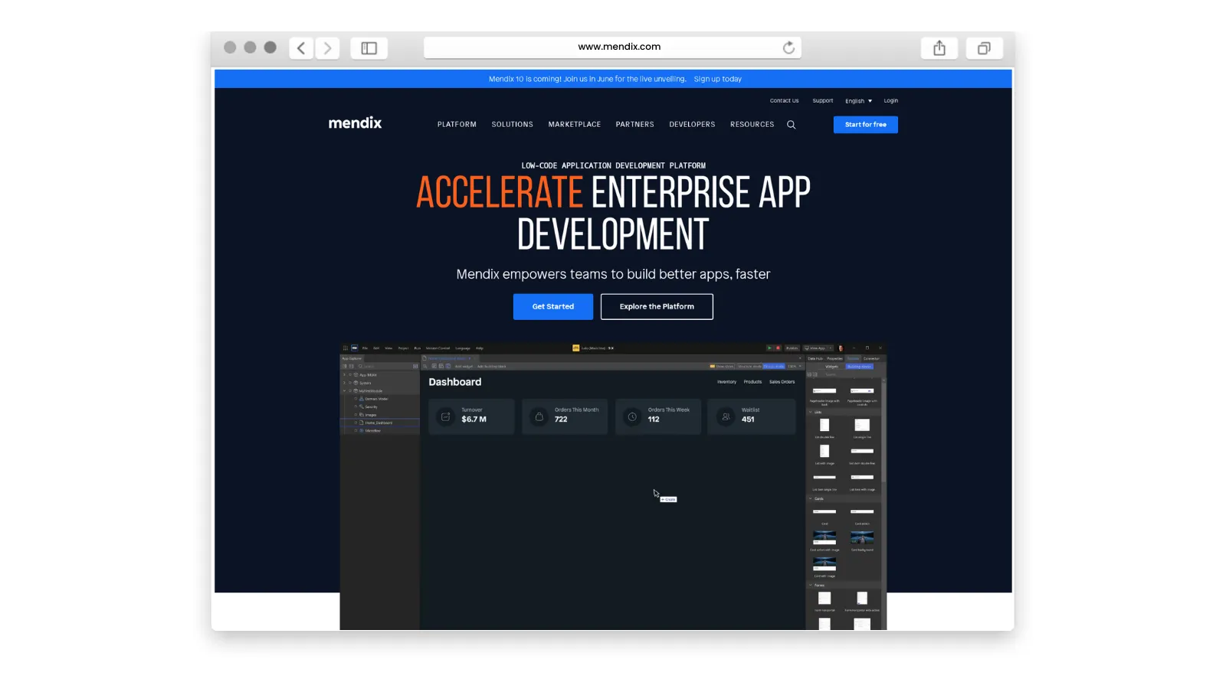The image size is (1226, 689).
Task: Open the Version Control menu in Studio Pro
Action: [438, 348]
